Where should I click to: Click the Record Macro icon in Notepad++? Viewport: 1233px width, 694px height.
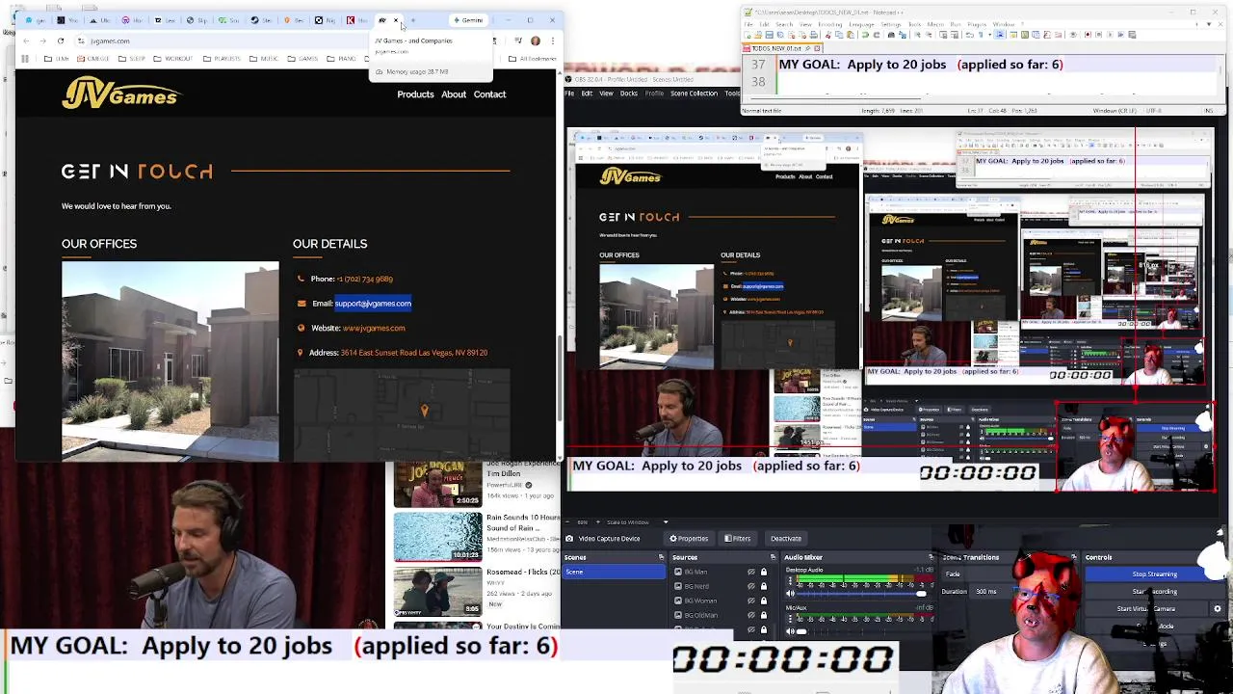[1088, 35]
